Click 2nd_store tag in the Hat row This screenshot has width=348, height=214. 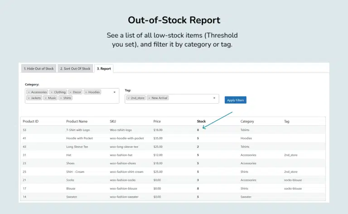pos(290,155)
